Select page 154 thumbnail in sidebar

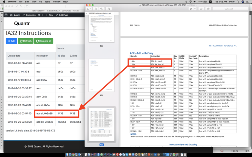click(x=102, y=75)
